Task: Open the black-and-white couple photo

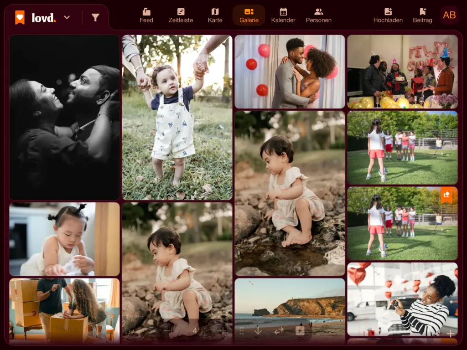Action: point(64,118)
